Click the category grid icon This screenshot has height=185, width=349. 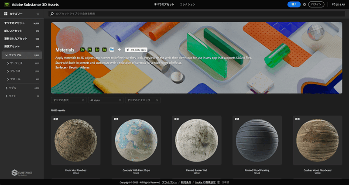point(6,14)
